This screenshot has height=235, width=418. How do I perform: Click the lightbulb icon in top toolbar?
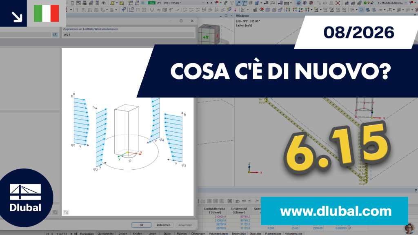pyautogui.click(x=369, y=3)
